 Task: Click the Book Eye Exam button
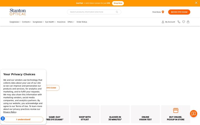[179, 12]
